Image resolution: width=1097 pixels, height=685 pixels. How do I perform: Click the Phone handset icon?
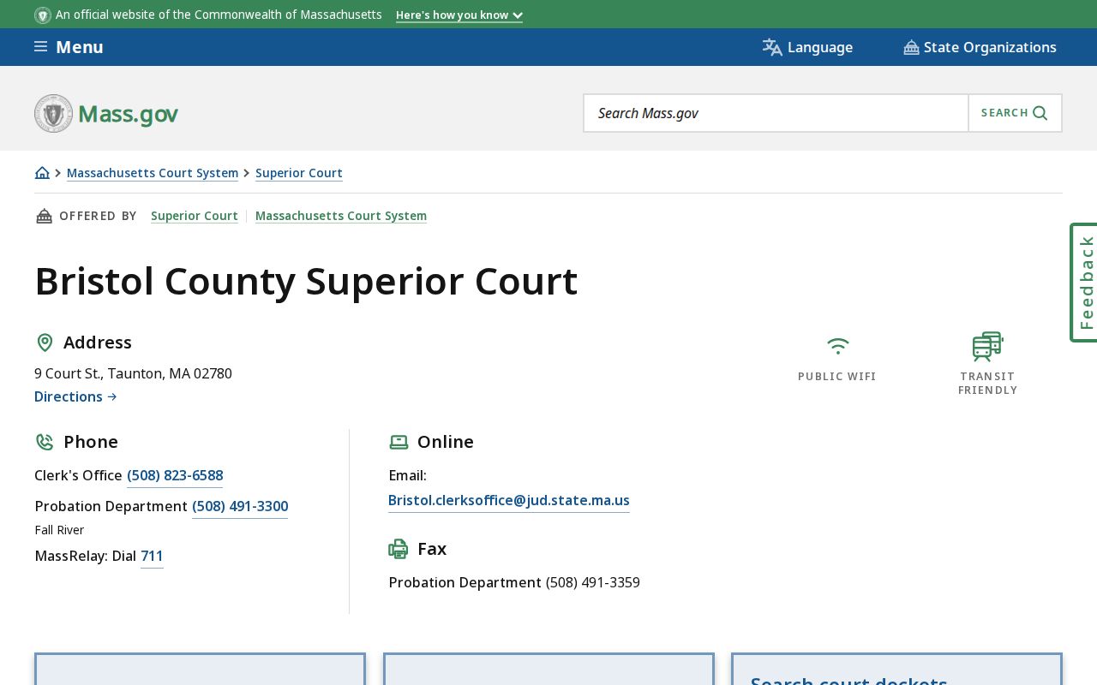pos(45,442)
